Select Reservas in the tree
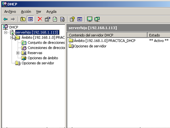This screenshot has width=170, height=128. pyautogui.click(x=35, y=53)
